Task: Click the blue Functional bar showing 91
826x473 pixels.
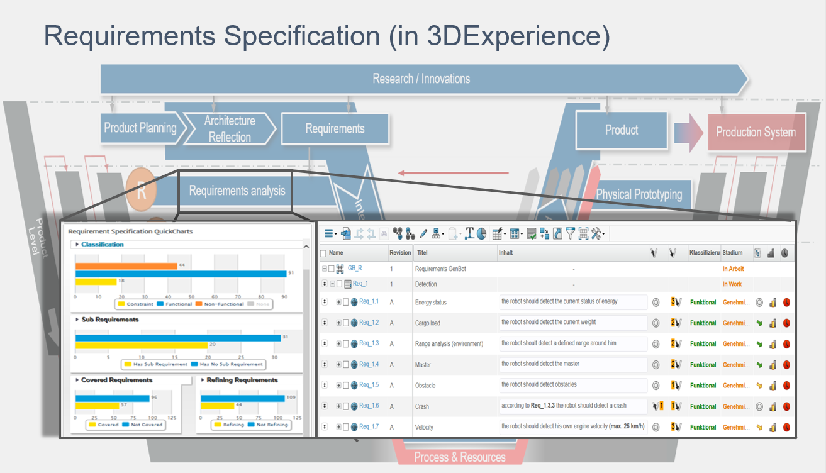Action: click(x=180, y=274)
